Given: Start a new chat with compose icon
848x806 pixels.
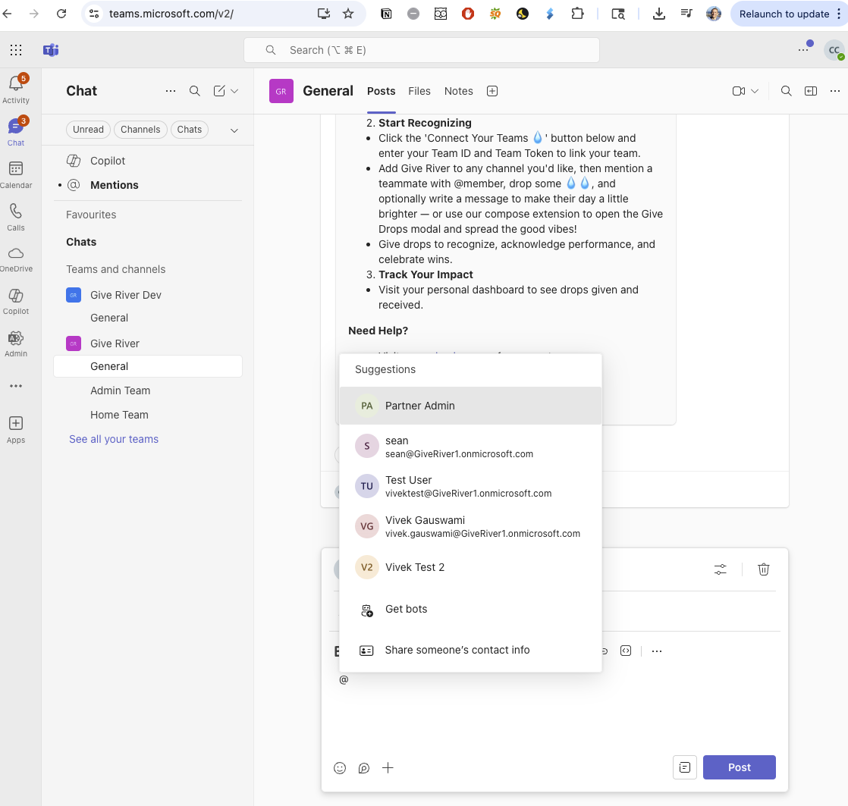Looking at the screenshot, I should click(219, 91).
